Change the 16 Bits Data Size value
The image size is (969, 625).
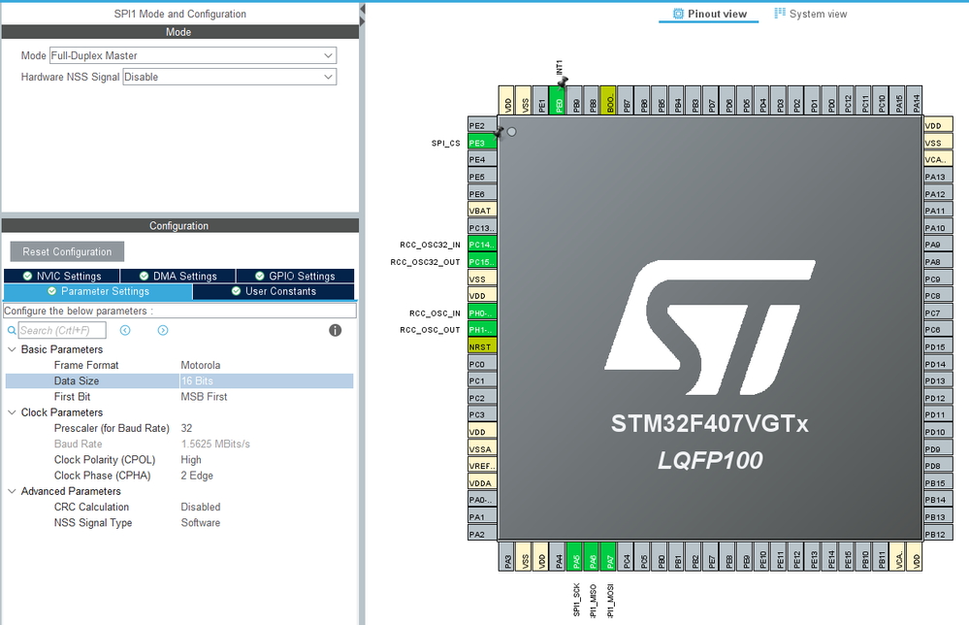(197, 380)
